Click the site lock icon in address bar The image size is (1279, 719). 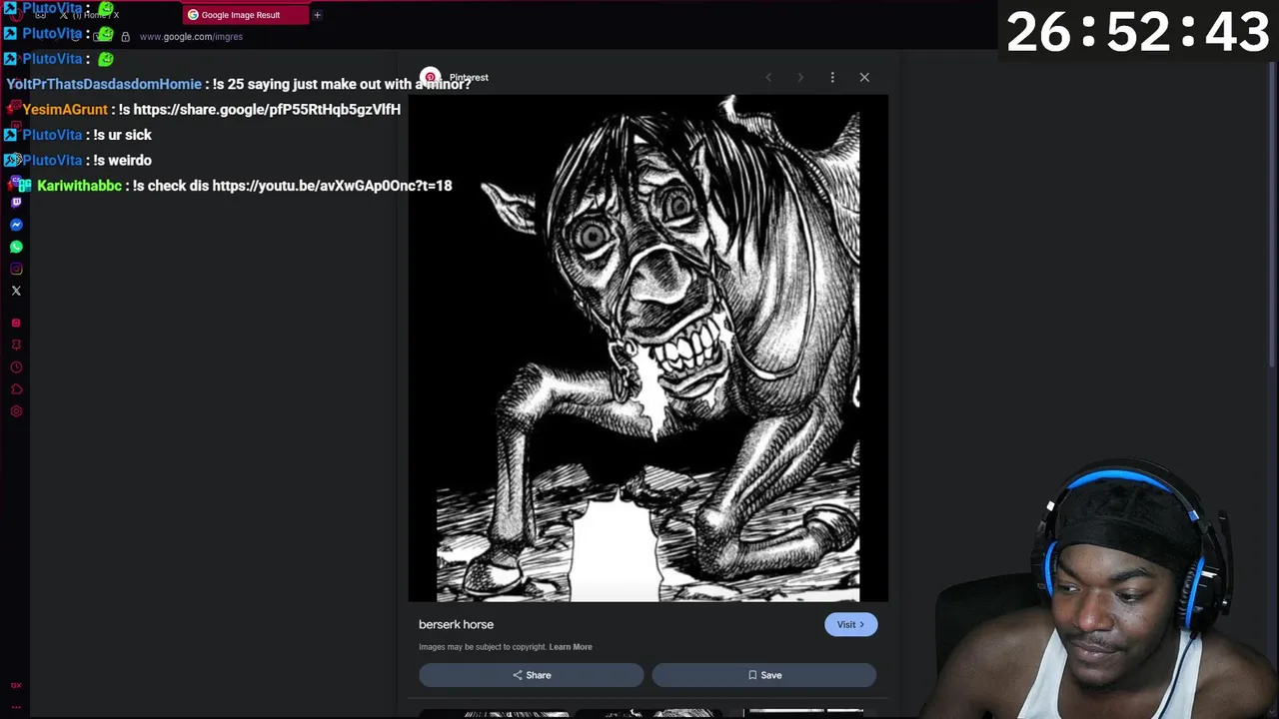coord(125,37)
